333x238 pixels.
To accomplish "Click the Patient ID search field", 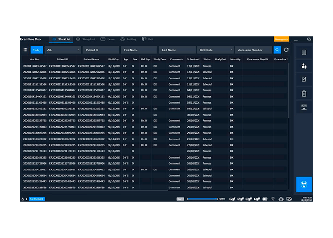I will [101, 50].
